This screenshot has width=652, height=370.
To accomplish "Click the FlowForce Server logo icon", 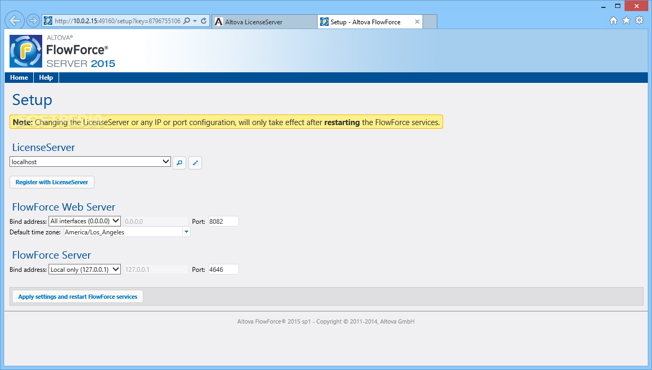I will 26,51.
